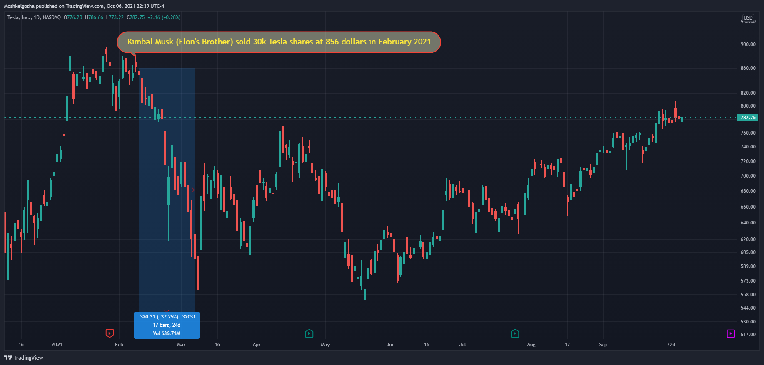Click the close value C782.75 in header
This screenshot has height=365, width=764.
(x=136, y=17)
